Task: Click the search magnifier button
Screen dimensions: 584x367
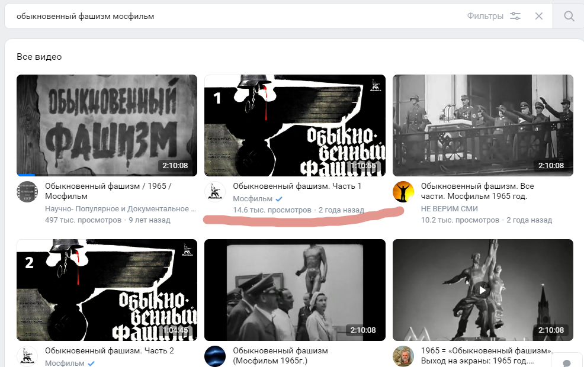Action: tap(569, 16)
